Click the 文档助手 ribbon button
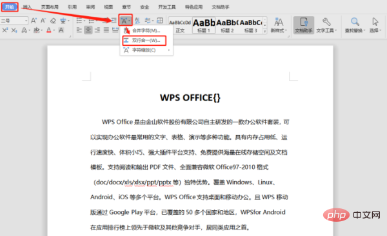The width and height of the screenshot is (387, 236). [x=304, y=25]
